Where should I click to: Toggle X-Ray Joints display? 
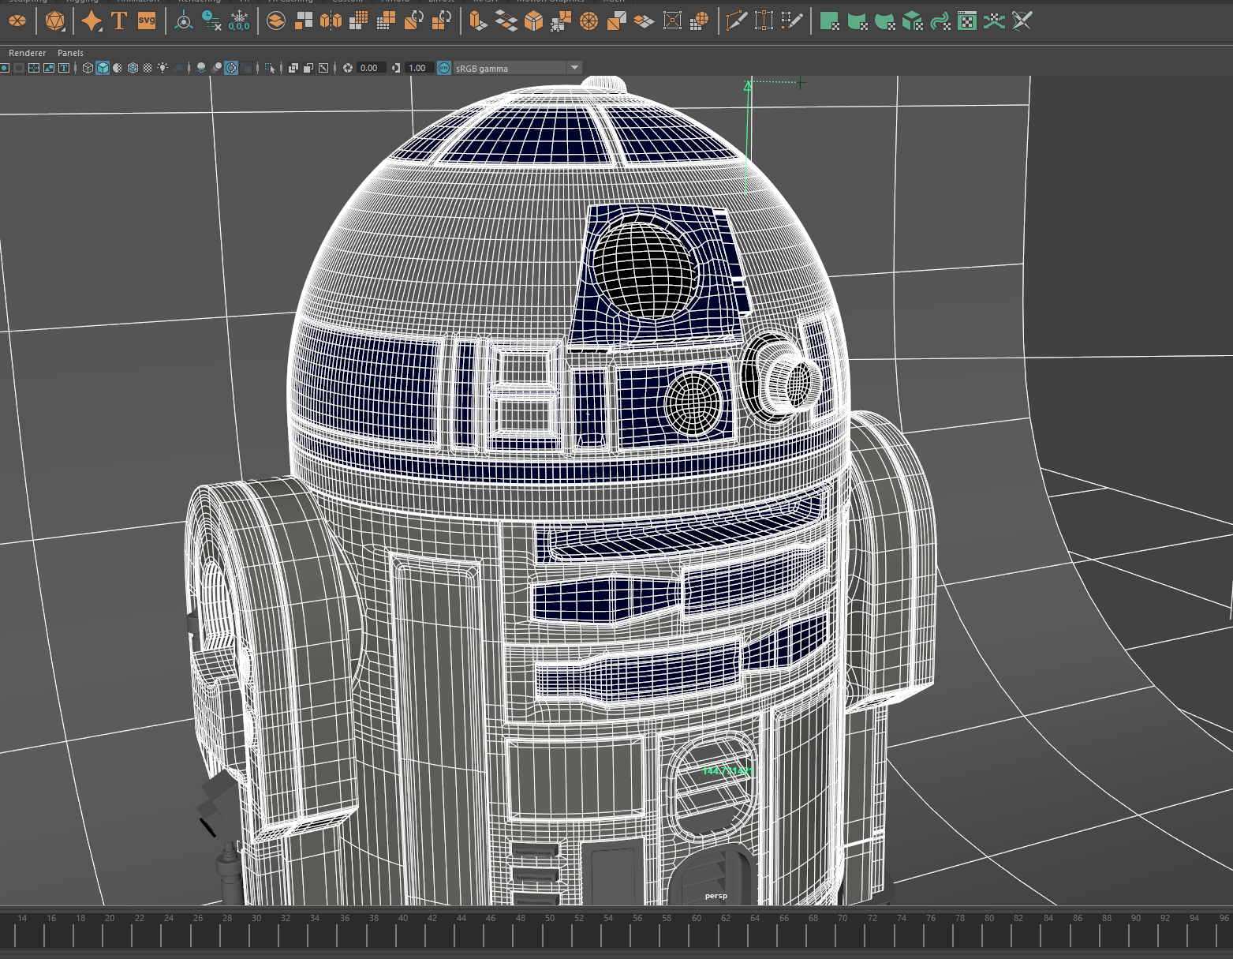(323, 68)
